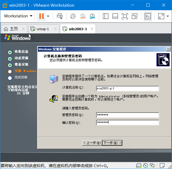Close the winxp-1 tab
Viewport: 172px width, 169px height.
point(55,29)
